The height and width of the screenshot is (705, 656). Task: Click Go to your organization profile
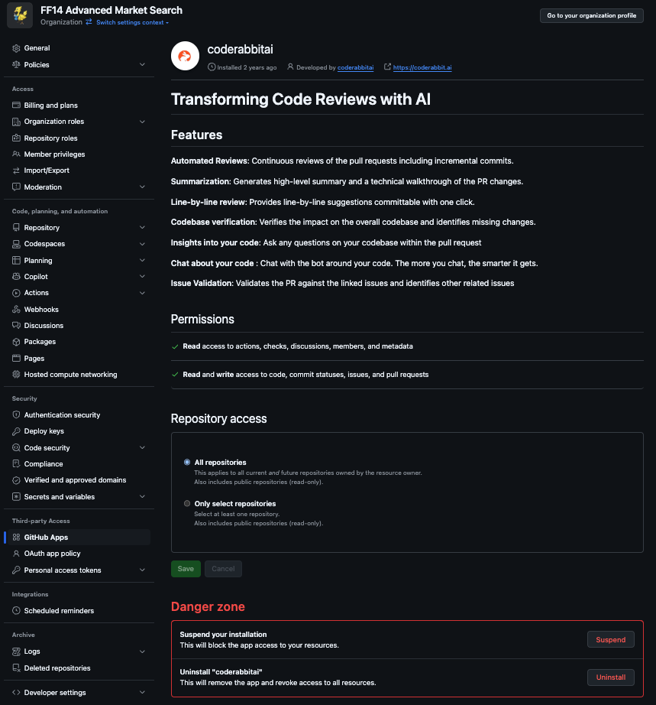592,15
